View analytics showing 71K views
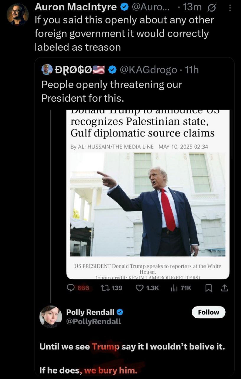 coord(181,288)
